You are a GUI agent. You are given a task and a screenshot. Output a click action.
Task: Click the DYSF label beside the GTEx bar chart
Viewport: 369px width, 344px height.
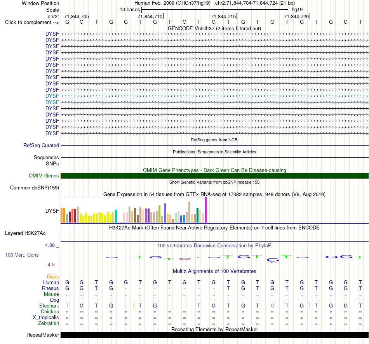pos(52,211)
